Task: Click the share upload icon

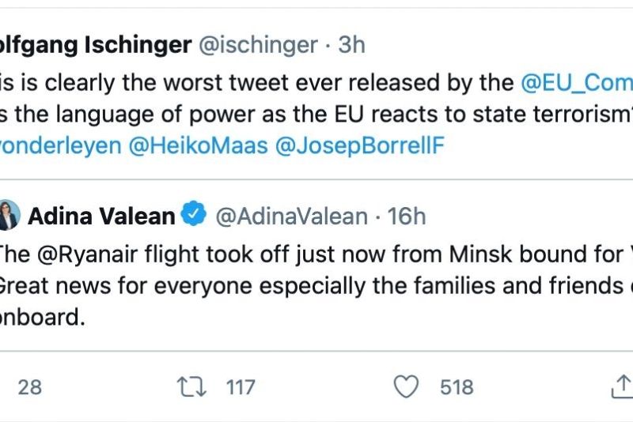Action: coord(622,386)
